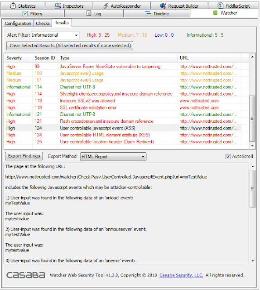260x290 pixels.
Task: Select the JavaServer Faces ViewState row
Action: pos(123,67)
